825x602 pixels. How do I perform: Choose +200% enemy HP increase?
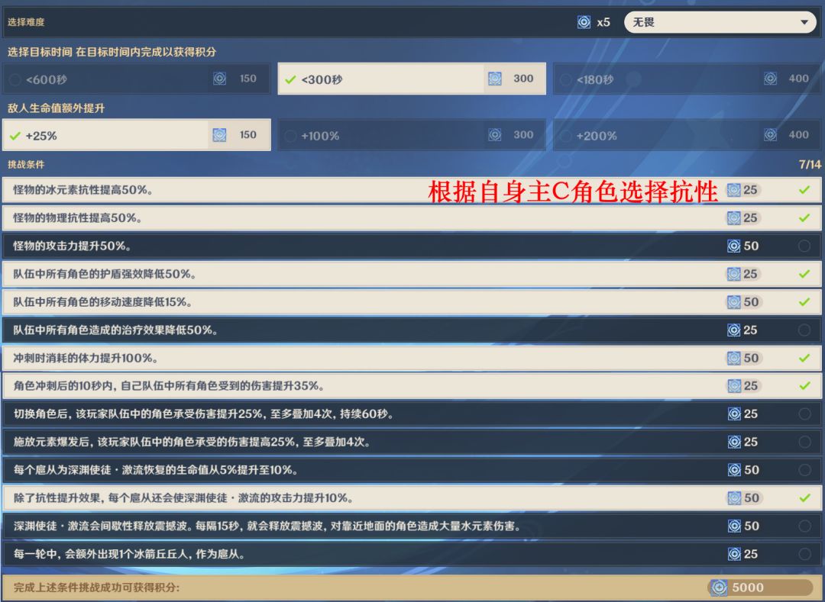coord(687,136)
